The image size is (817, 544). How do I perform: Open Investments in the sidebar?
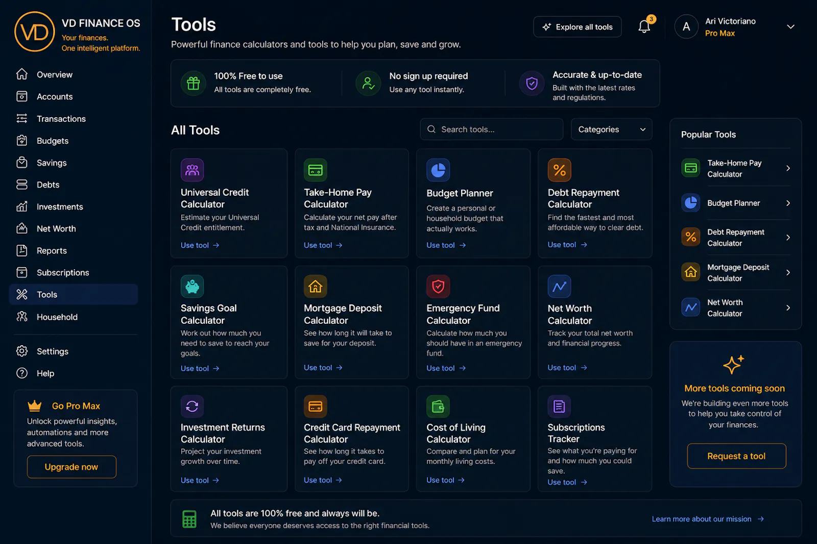(x=74, y=206)
